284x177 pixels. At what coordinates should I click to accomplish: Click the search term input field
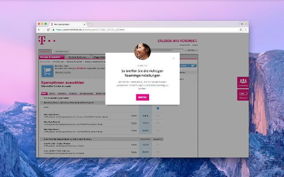[167, 50]
